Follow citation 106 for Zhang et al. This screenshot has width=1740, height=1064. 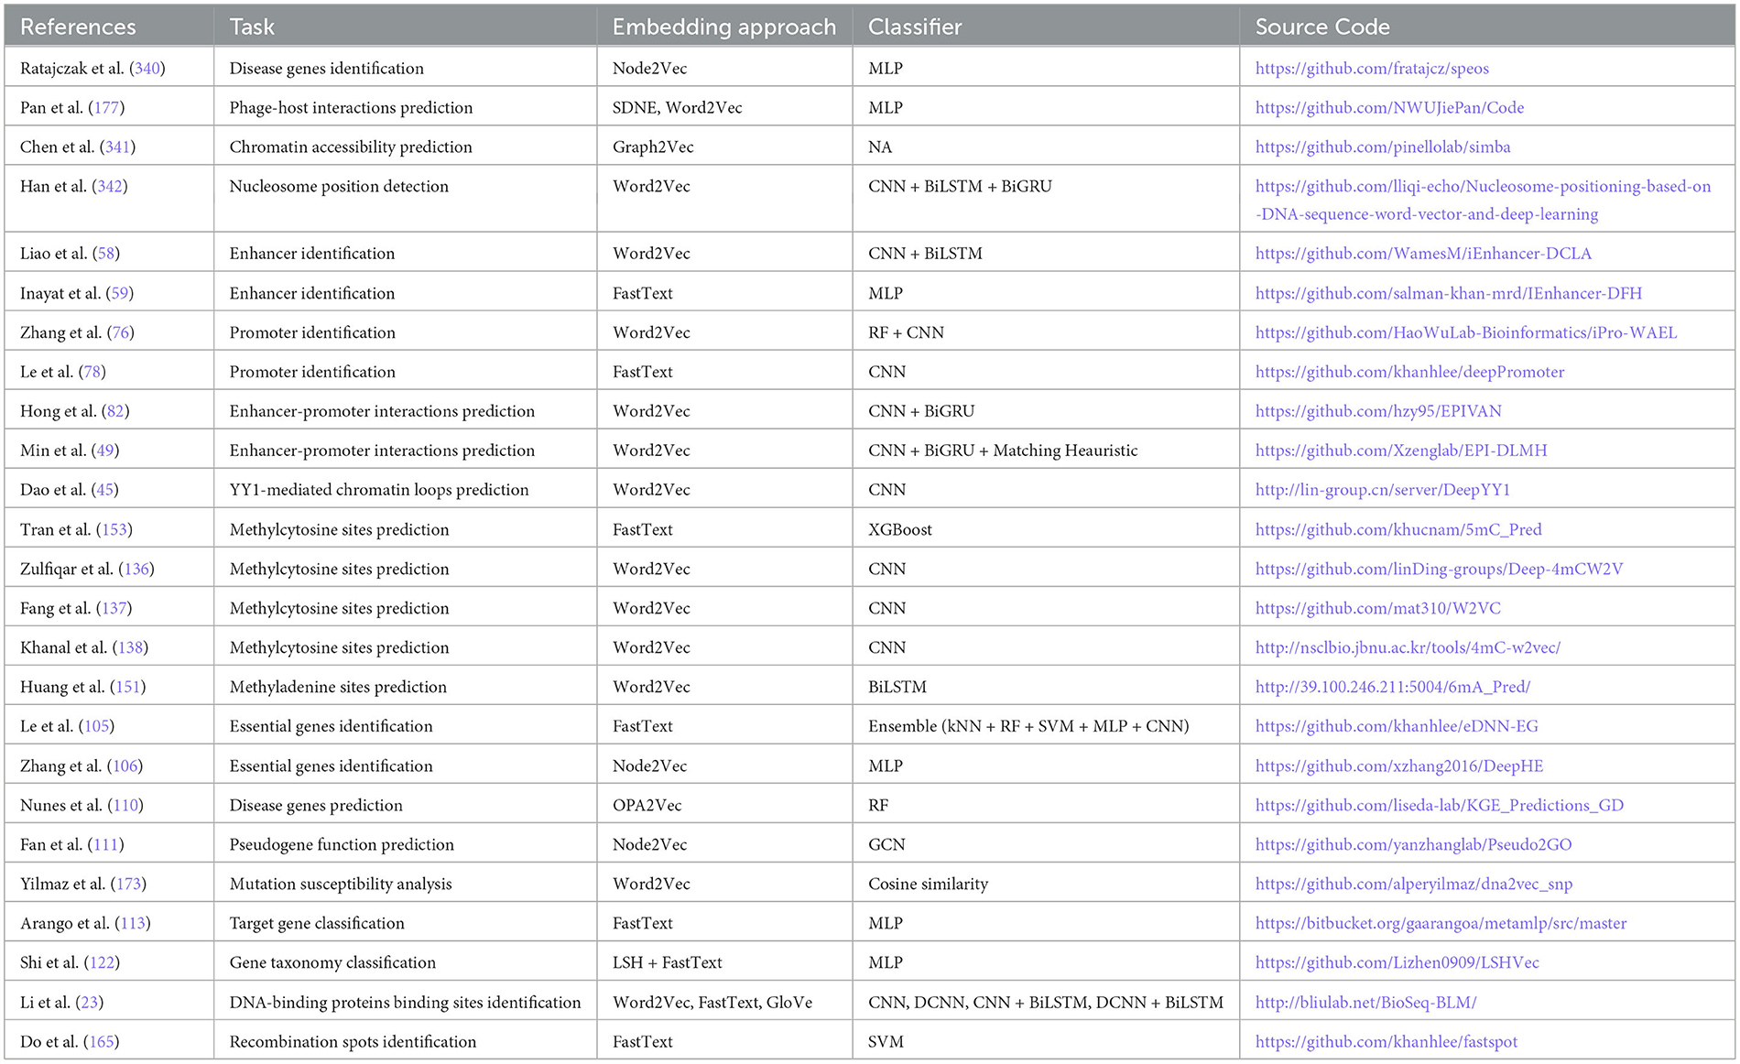tap(125, 766)
